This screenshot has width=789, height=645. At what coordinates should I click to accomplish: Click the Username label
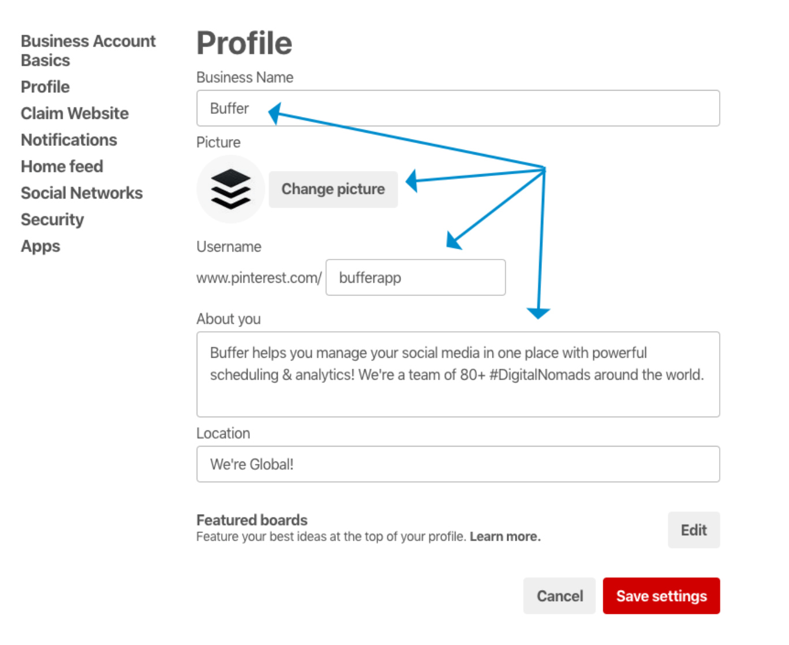(x=229, y=247)
